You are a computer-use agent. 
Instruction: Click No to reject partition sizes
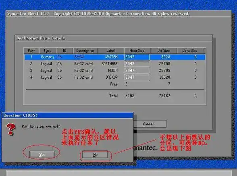pos(95,154)
